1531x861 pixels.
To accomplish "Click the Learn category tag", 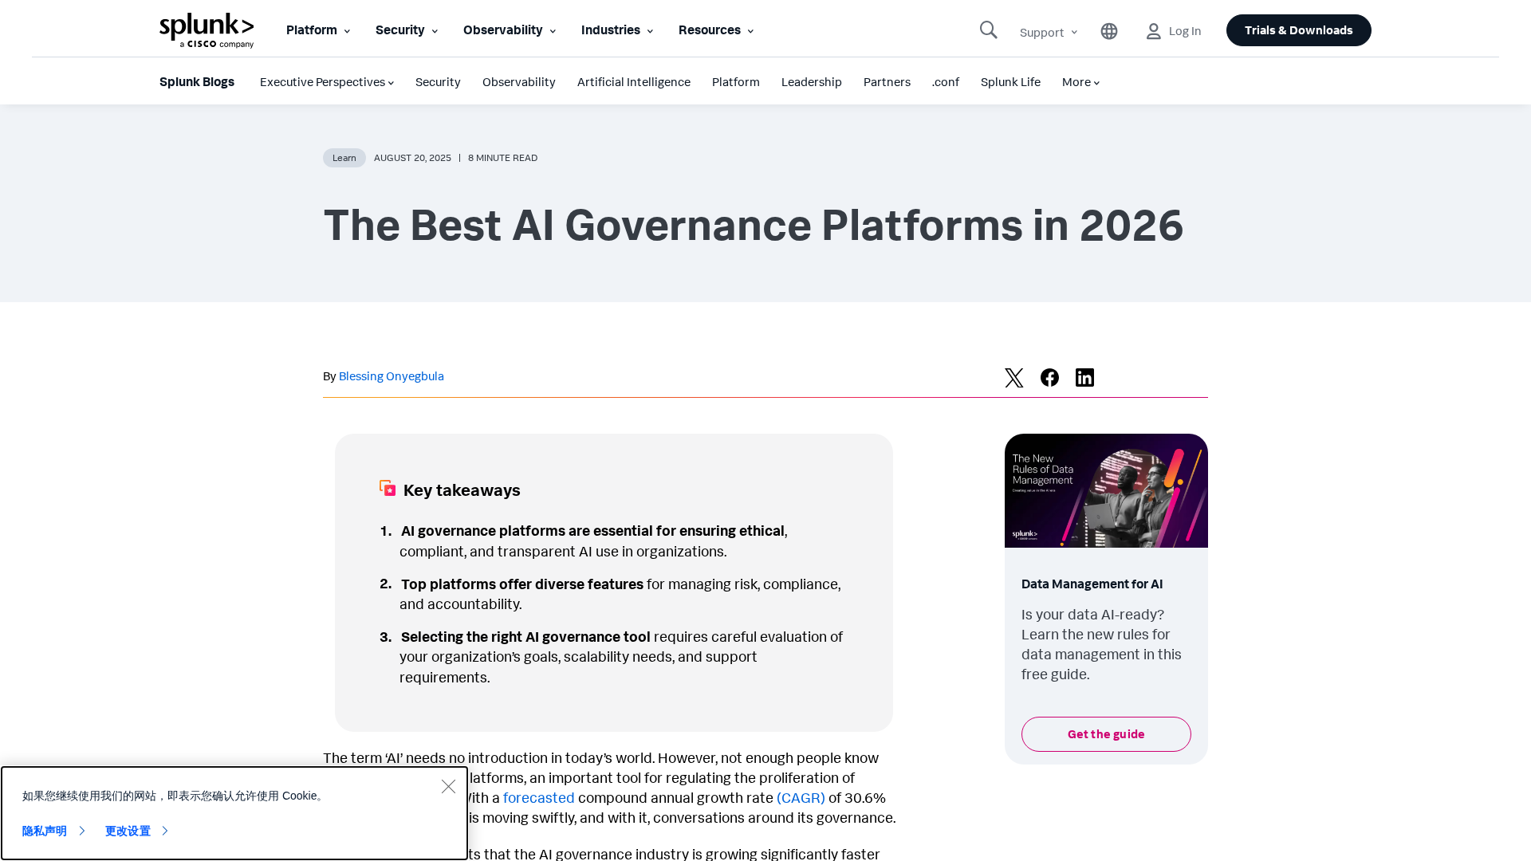I will click(x=344, y=158).
